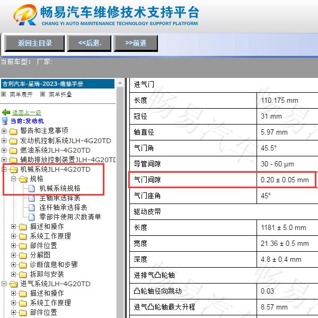Expand the 诊断信息和步骤 folder
The image size is (318, 318).
13,264
